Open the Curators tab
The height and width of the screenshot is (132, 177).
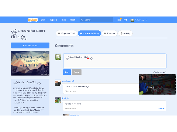coord(110,33)
